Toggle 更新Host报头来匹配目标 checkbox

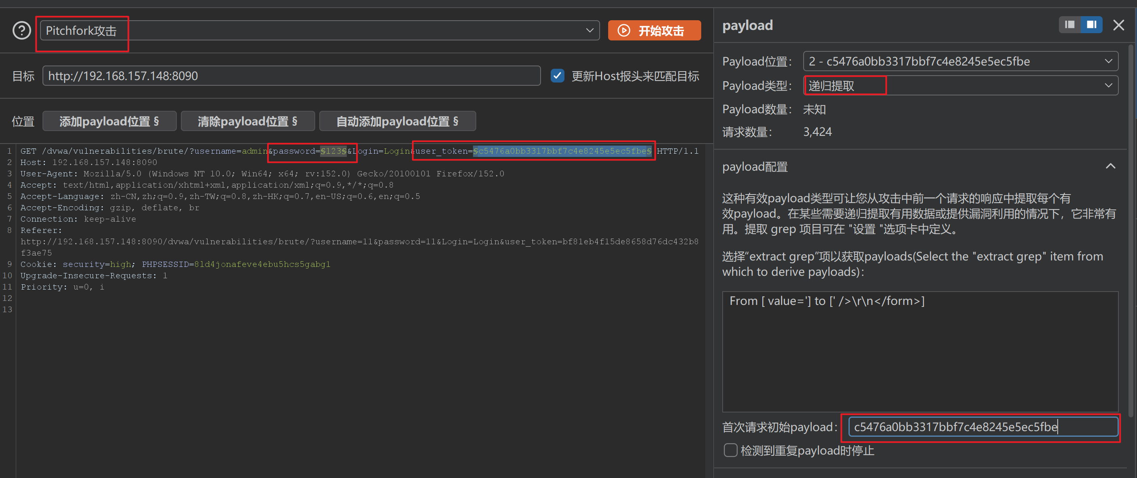coord(558,76)
